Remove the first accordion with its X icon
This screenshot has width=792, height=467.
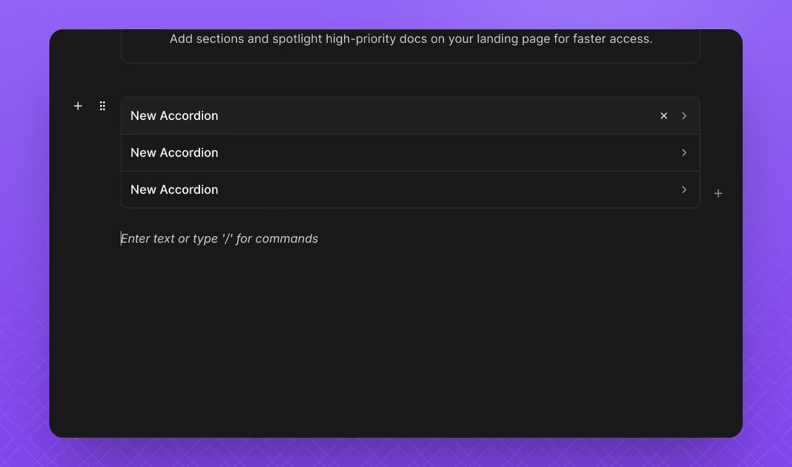tap(663, 115)
